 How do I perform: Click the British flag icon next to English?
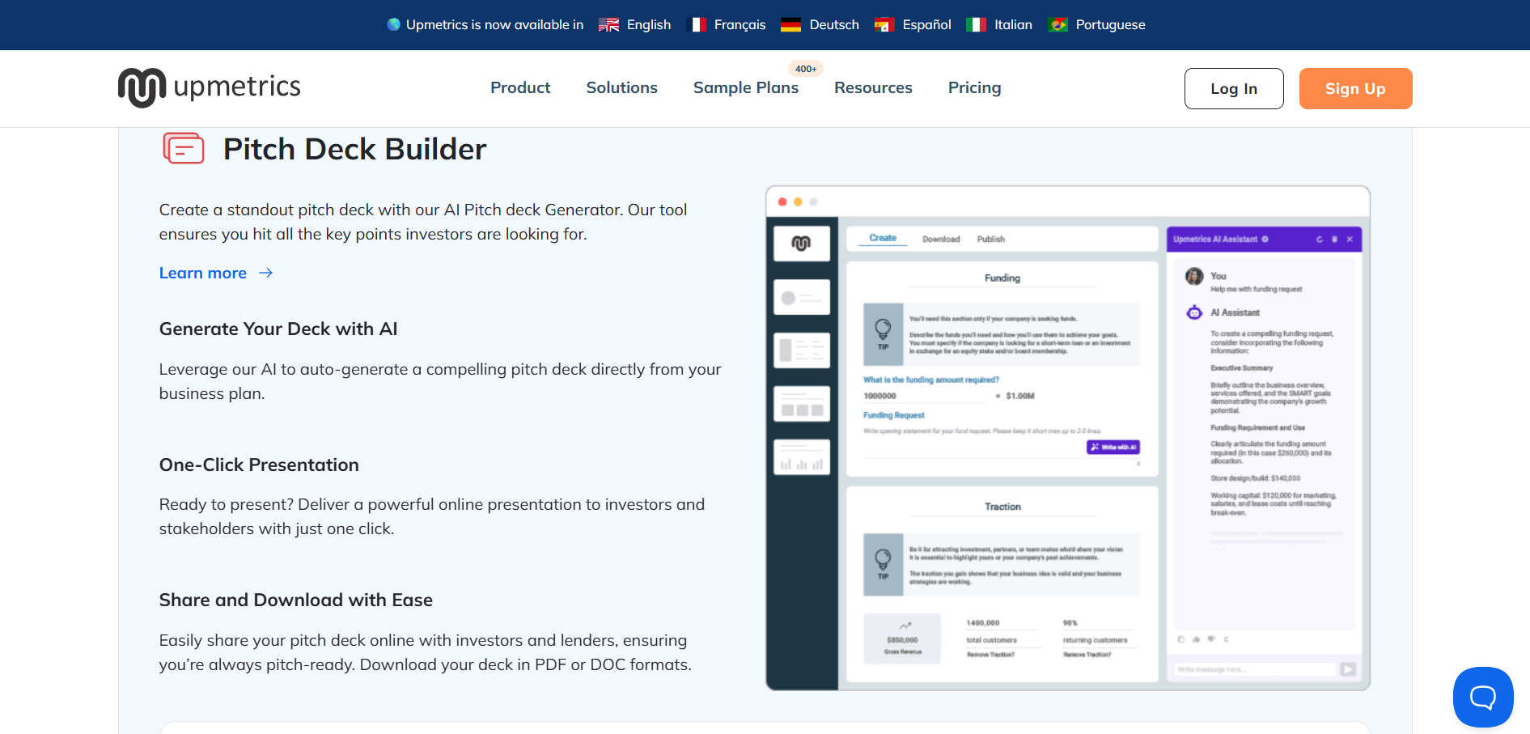(608, 24)
